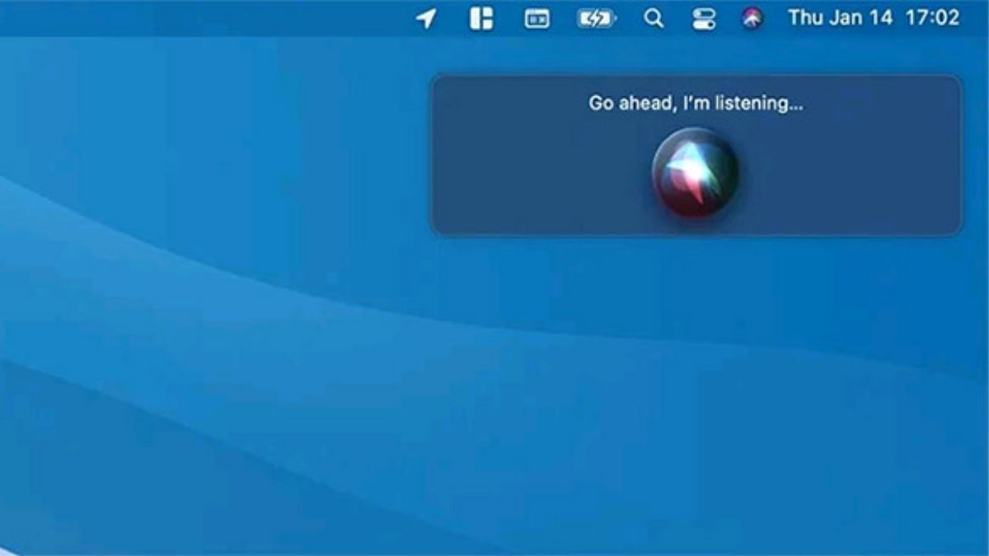Open date and time Thu Jan 14 17:02

point(874,18)
